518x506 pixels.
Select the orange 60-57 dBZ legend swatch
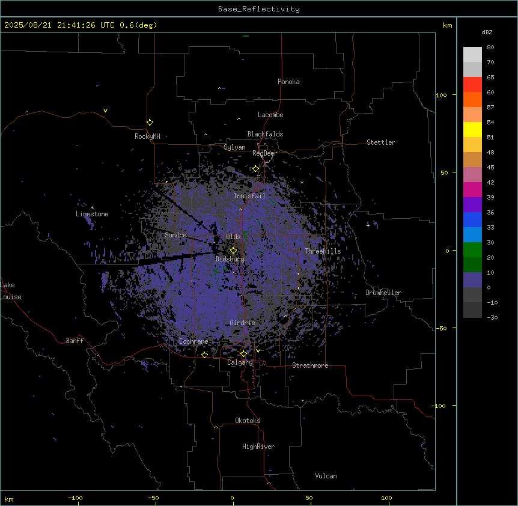coord(472,99)
